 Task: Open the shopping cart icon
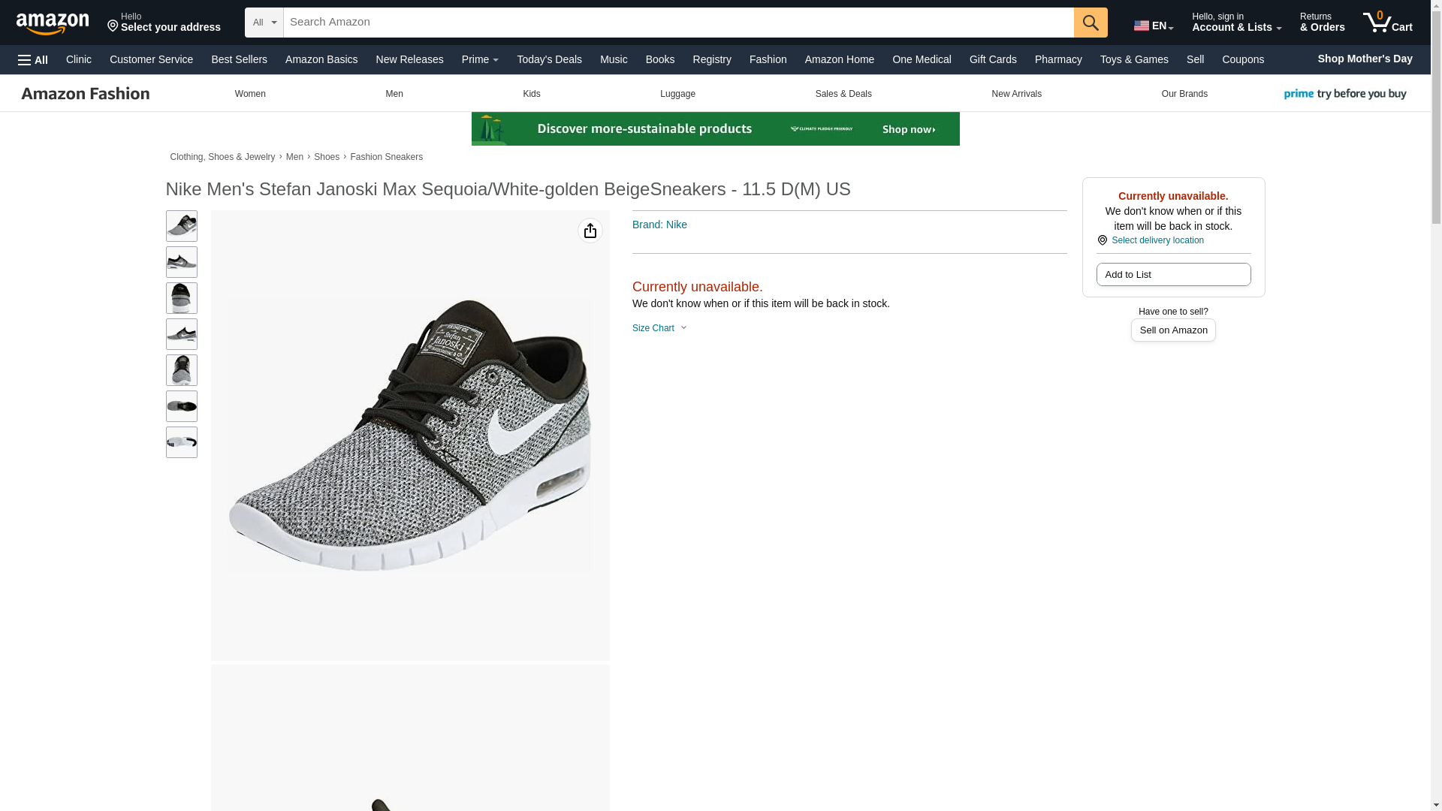tap(1387, 23)
